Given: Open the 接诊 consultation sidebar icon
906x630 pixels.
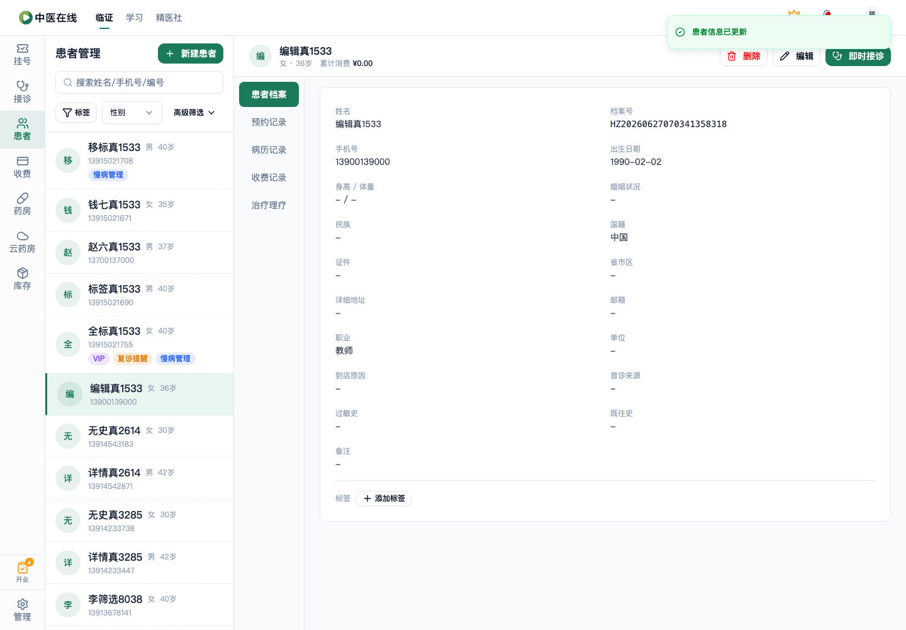Looking at the screenshot, I should tap(22, 92).
